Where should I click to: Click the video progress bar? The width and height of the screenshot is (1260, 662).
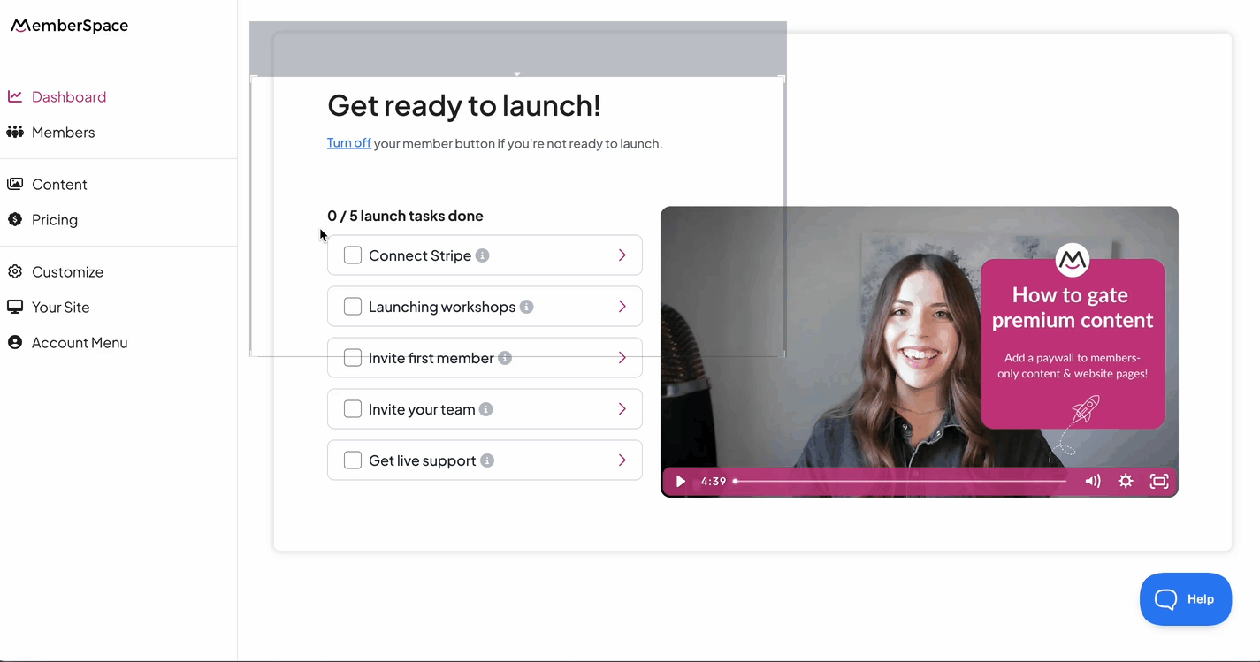coord(901,481)
